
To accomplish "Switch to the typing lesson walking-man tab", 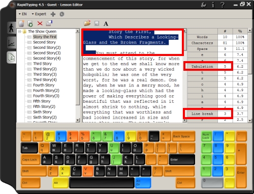I will click(x=12, y=27).
